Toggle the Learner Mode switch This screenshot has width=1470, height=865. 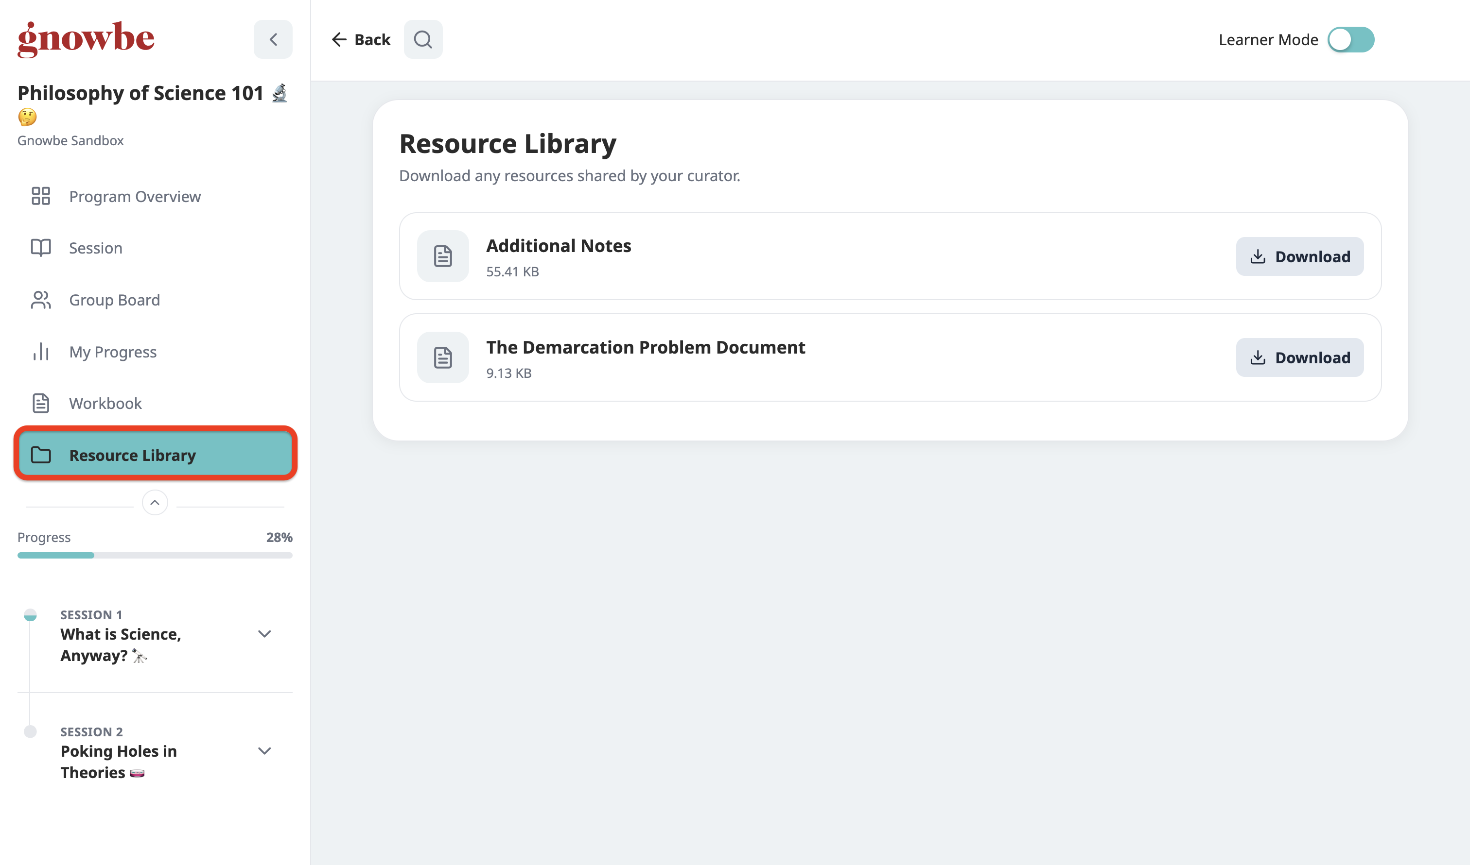1350,40
